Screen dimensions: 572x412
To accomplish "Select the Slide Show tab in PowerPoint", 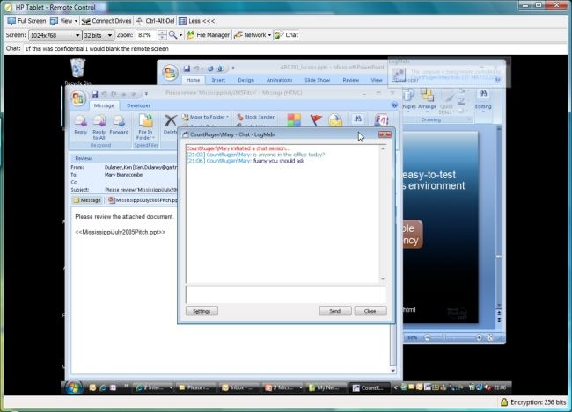I will [x=317, y=80].
